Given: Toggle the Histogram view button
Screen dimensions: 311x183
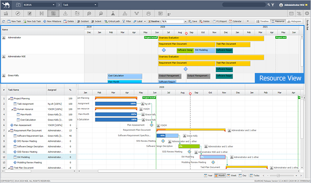Looking at the screenshot, I should coord(294,21).
